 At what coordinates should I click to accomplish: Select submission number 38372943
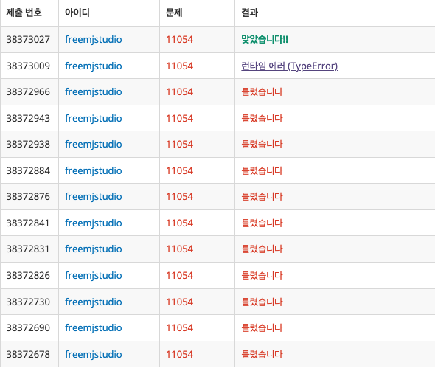[x=28, y=119]
